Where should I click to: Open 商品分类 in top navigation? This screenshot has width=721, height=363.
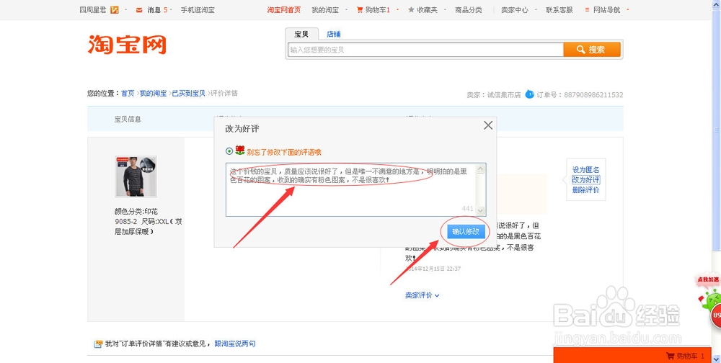coord(469,9)
